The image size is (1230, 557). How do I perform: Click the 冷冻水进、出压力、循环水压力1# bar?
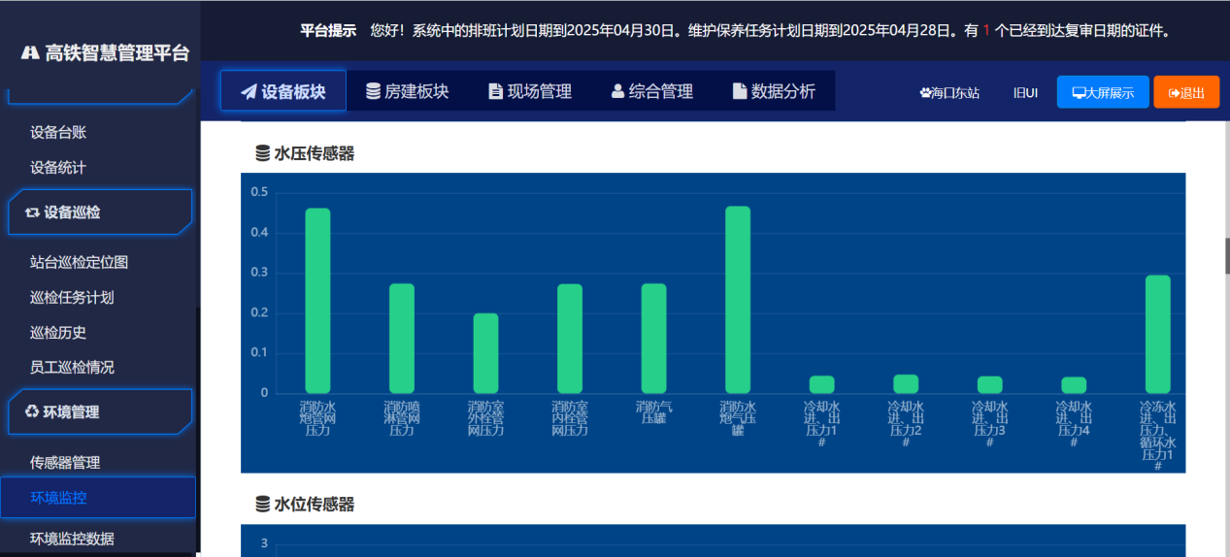1158,335
